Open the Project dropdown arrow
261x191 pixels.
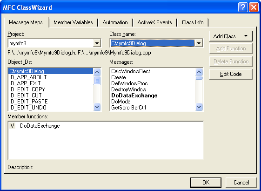click(x=97, y=43)
